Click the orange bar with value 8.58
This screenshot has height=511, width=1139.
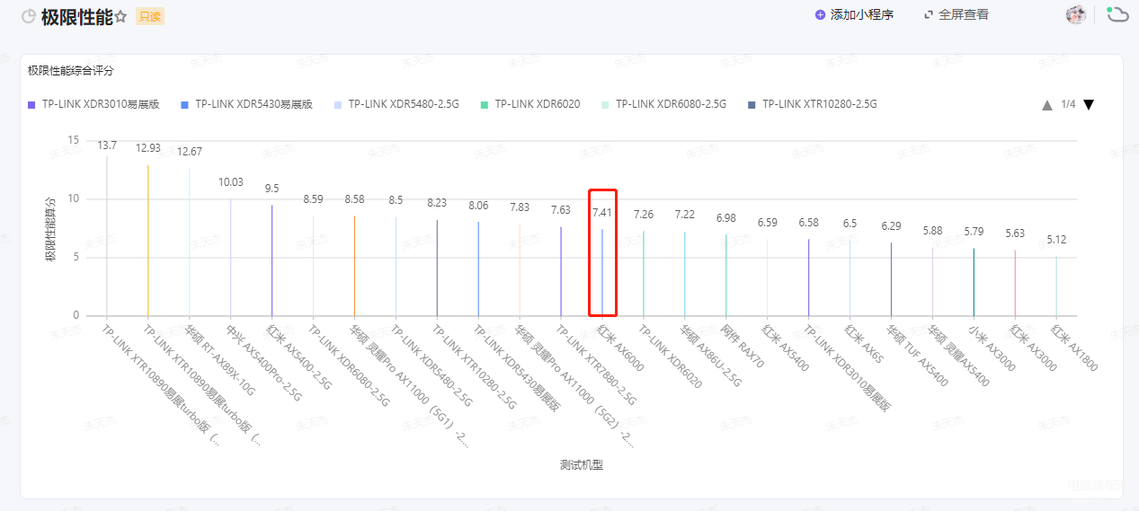[x=354, y=266]
